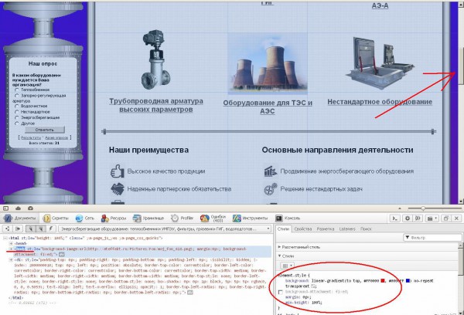The width and height of the screenshot is (464, 315).
Task: Collapse the html root node
Action: pos(5,238)
